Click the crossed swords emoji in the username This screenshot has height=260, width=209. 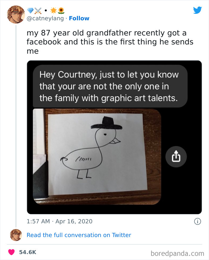coord(38,10)
